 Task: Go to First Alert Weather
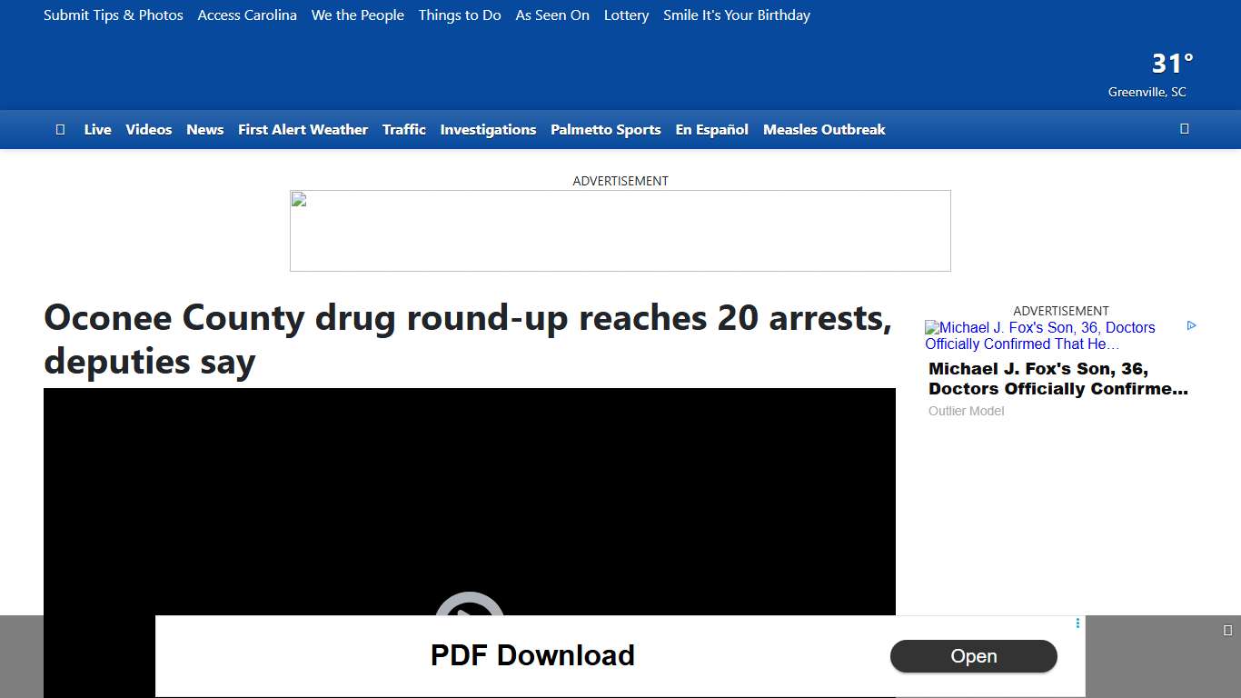pyautogui.click(x=303, y=129)
